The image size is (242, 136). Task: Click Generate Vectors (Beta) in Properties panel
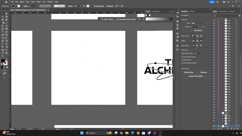pos(195,76)
